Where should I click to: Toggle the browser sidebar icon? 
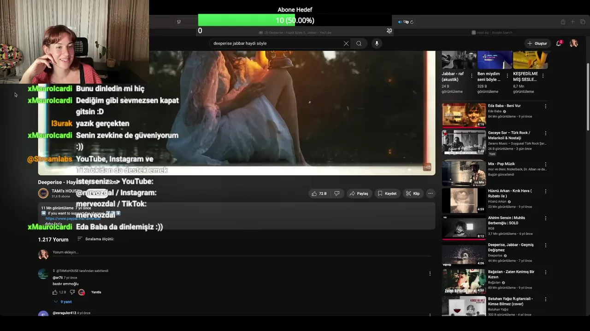coord(179,22)
